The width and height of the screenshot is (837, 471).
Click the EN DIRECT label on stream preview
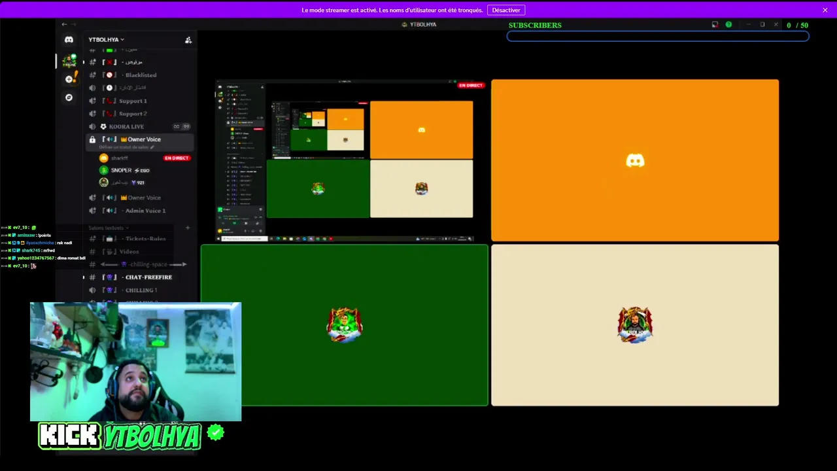click(471, 85)
